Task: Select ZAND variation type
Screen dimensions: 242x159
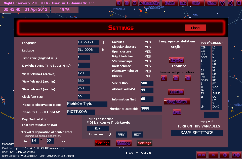Action: (216, 107)
